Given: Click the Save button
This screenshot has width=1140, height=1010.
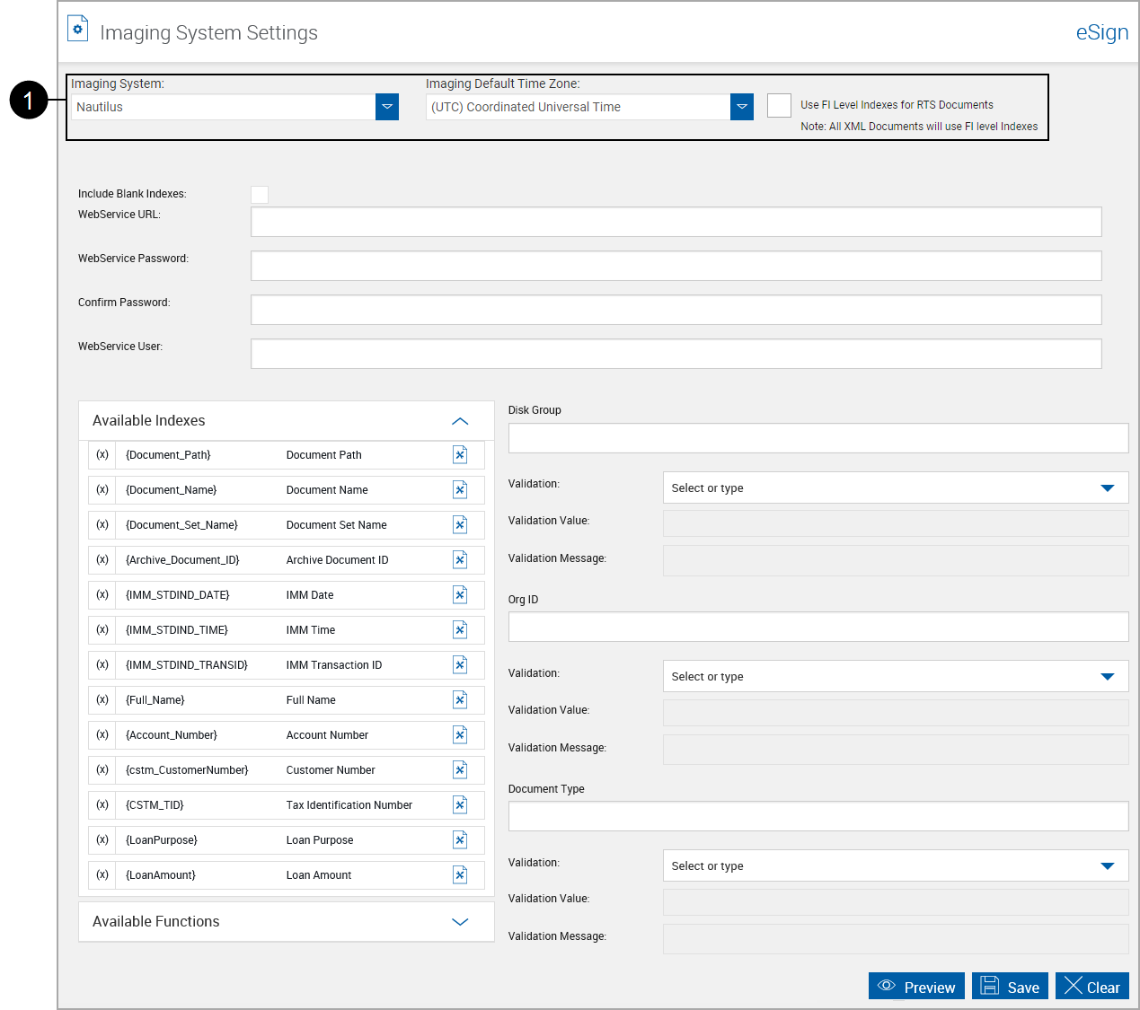Looking at the screenshot, I should pyautogui.click(x=1010, y=986).
